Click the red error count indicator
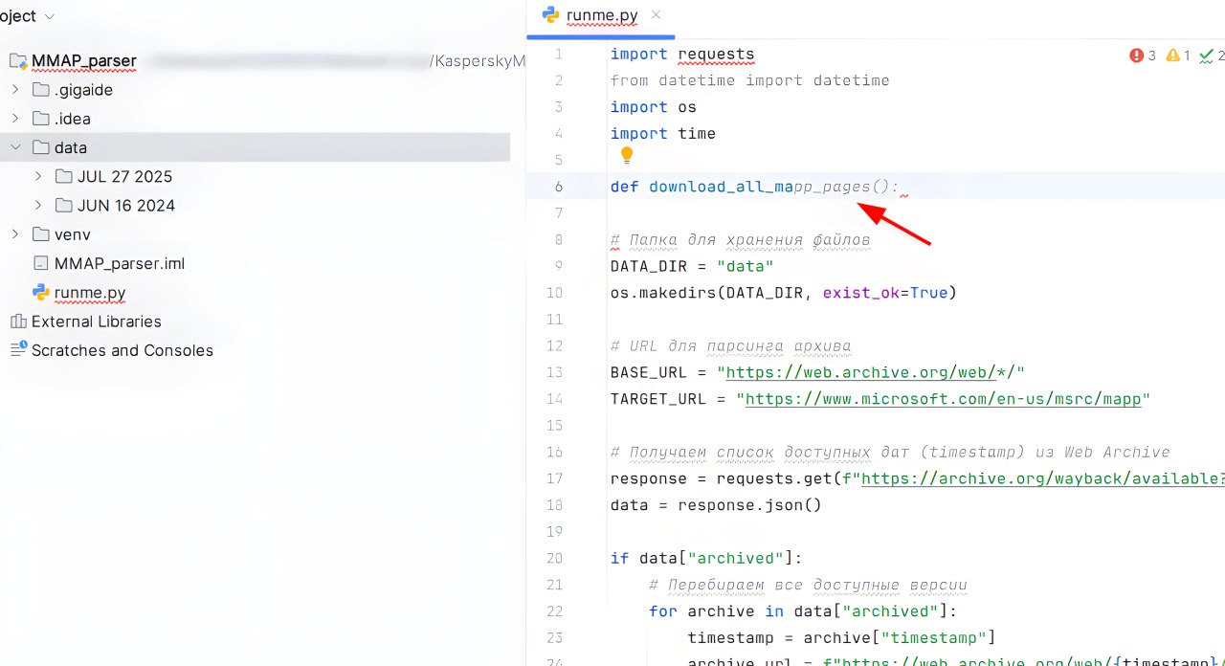Screen dimensions: 1225x666 tap(1137, 55)
